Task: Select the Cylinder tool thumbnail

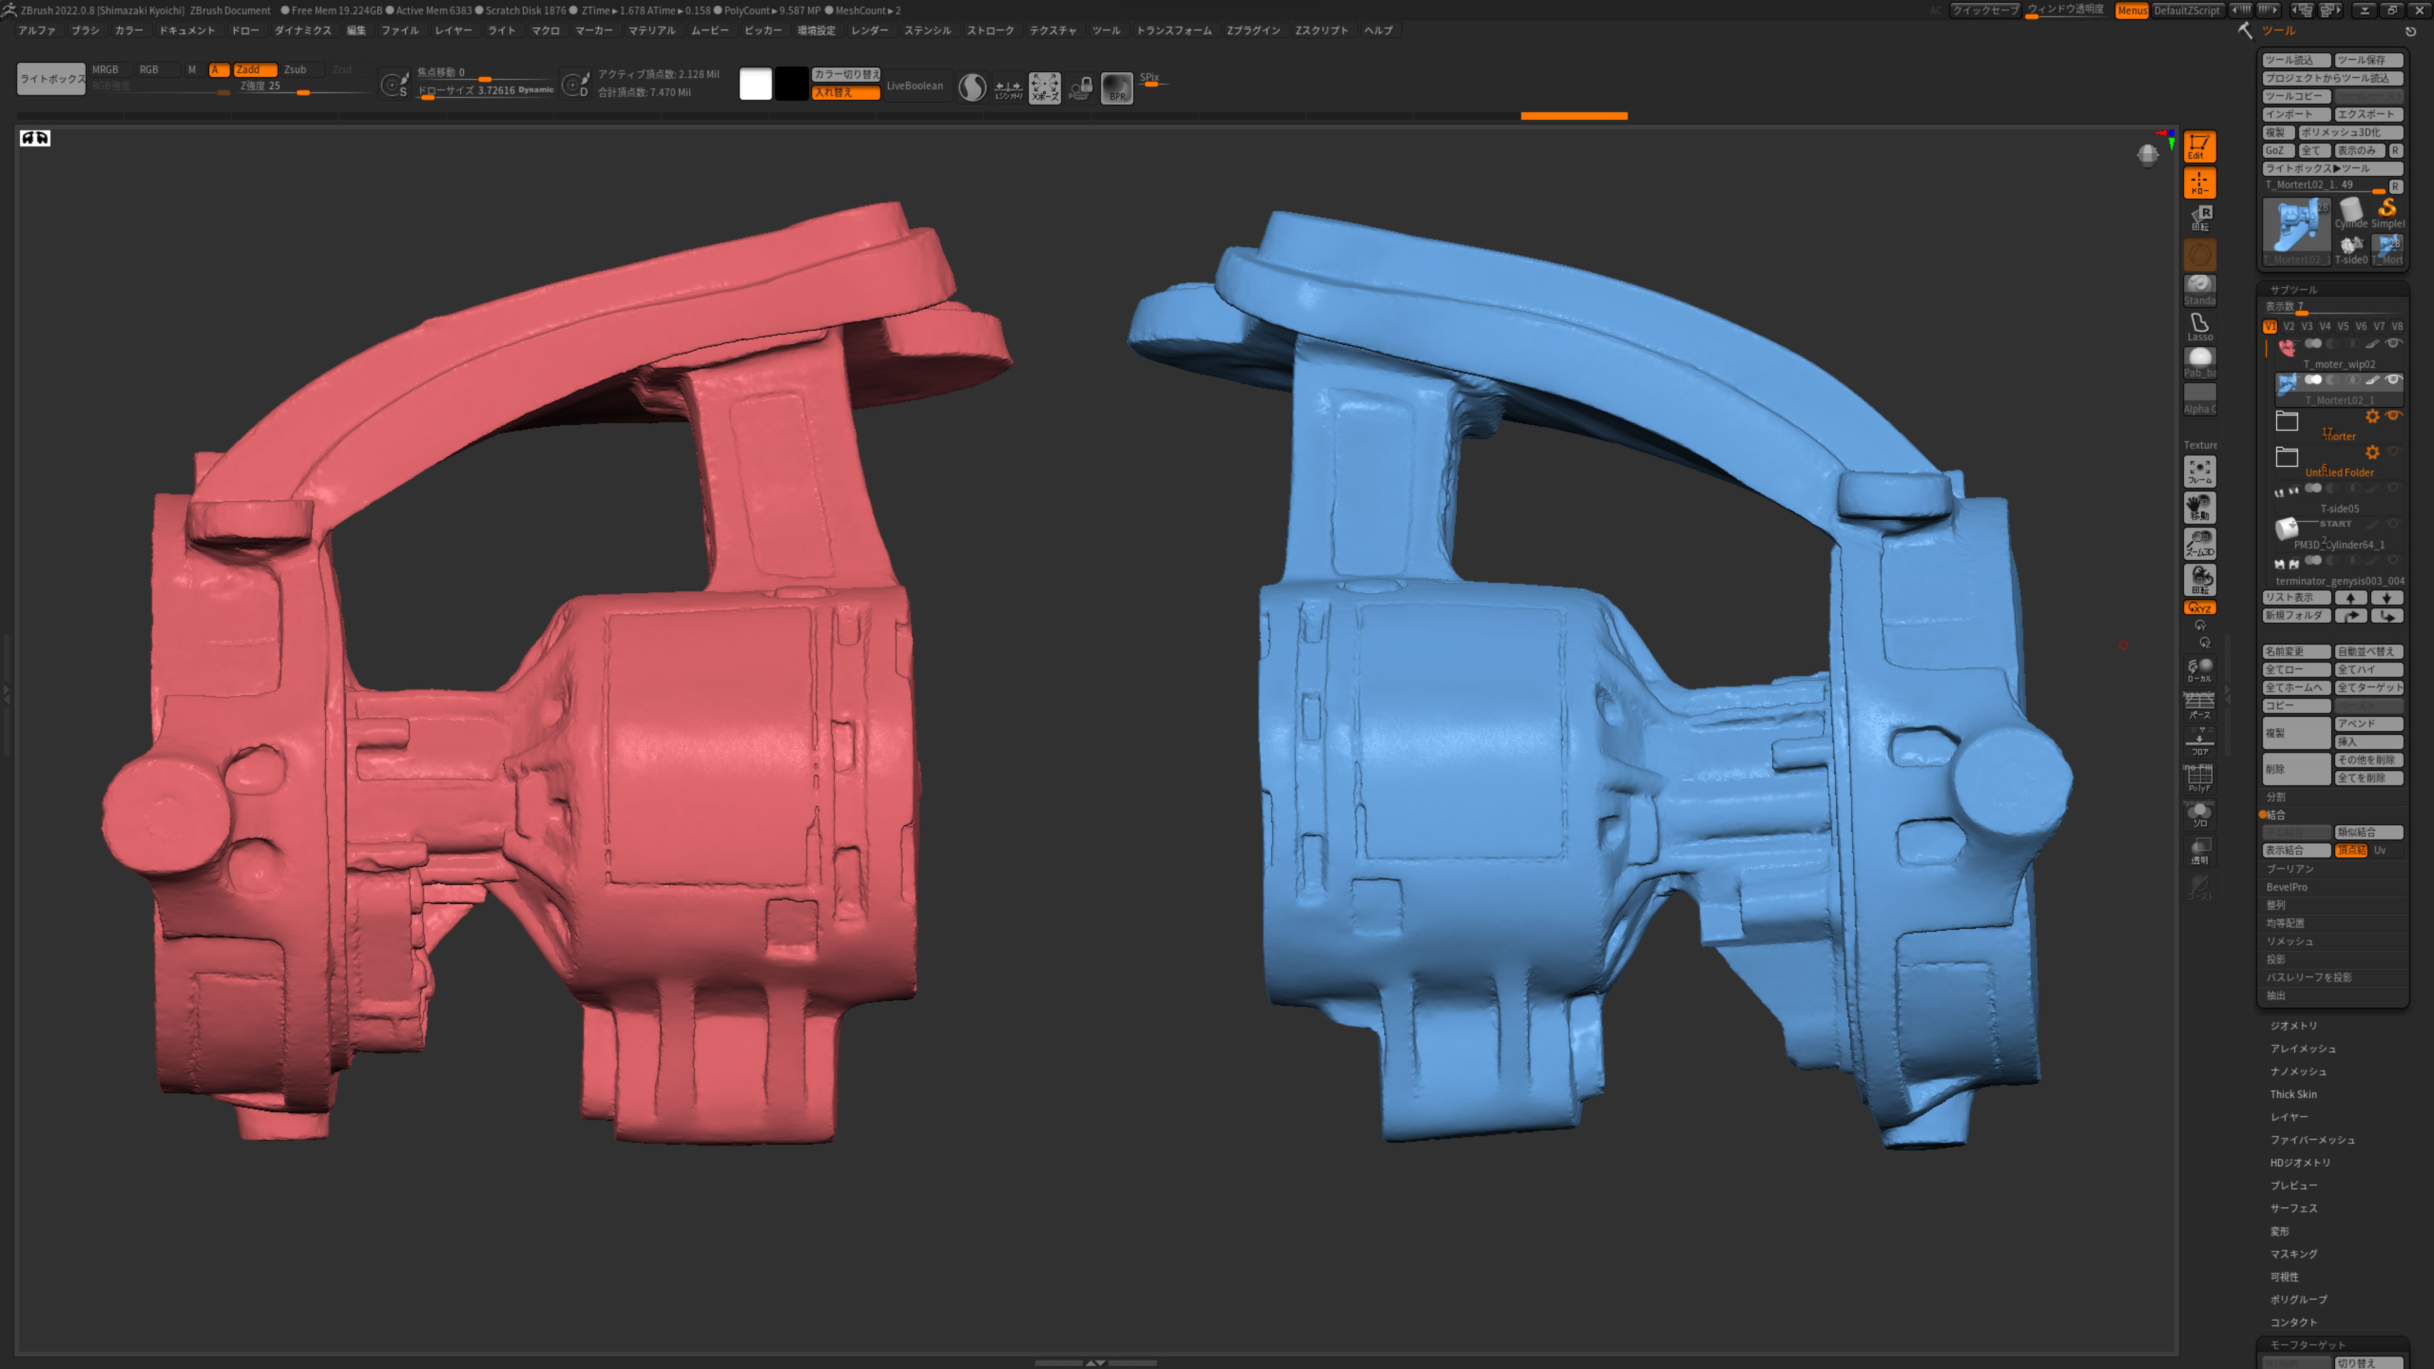Action: [x=2351, y=214]
